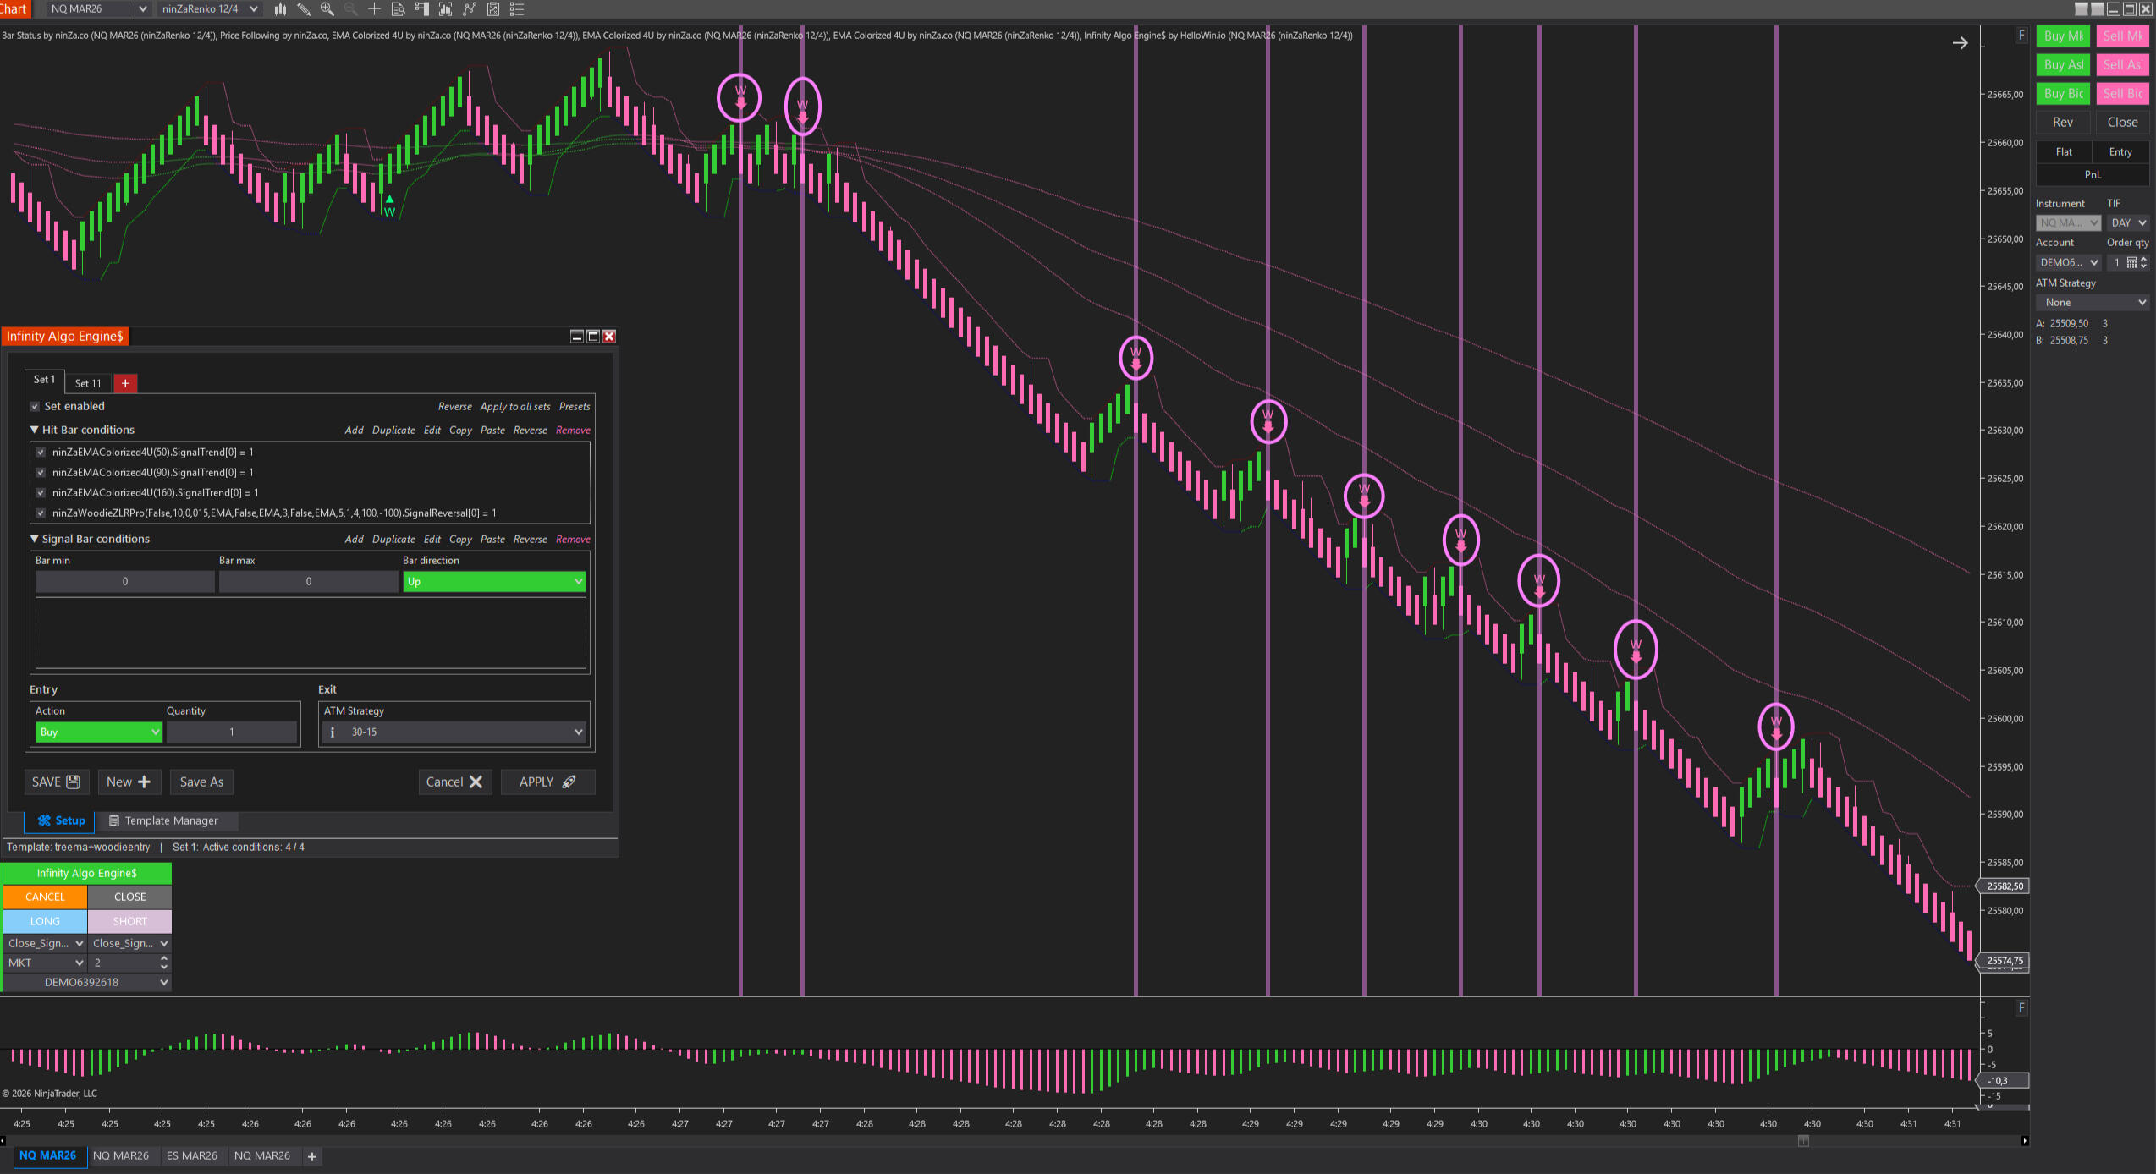Click the APPLY button
The width and height of the screenshot is (2156, 1174).
pos(547,782)
